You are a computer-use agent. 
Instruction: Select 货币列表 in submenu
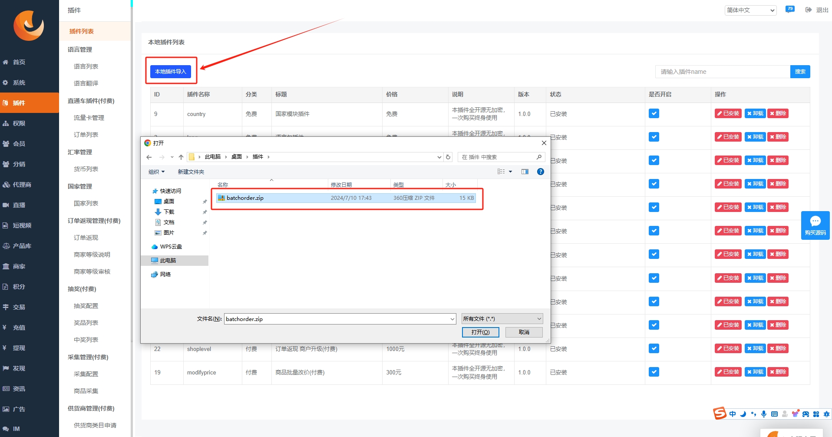click(x=86, y=169)
